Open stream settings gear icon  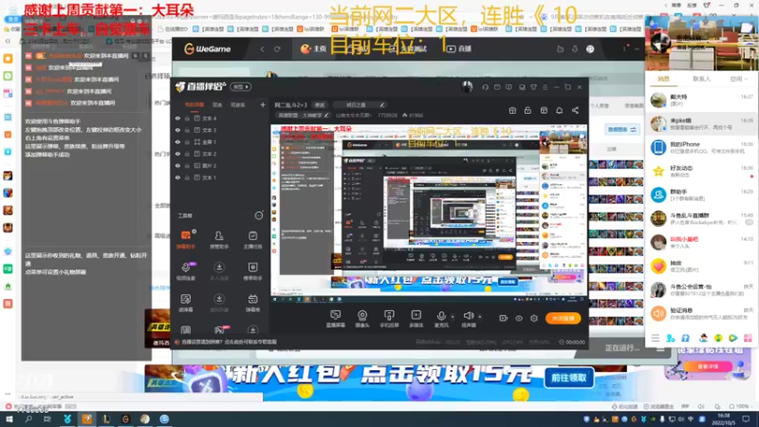[534, 318]
